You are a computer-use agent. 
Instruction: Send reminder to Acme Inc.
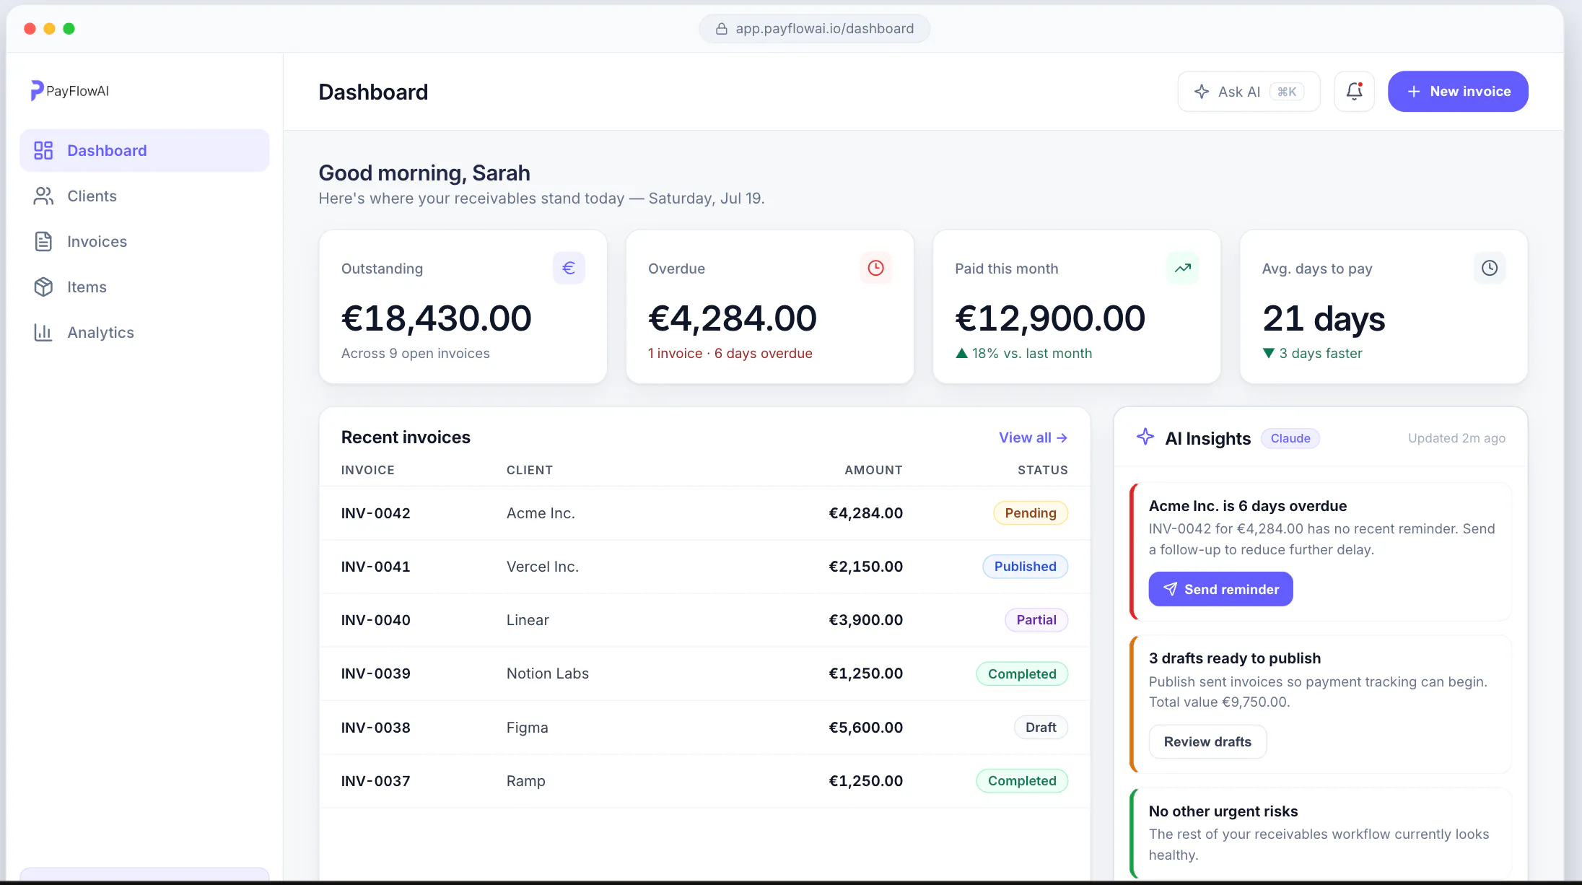coord(1220,589)
